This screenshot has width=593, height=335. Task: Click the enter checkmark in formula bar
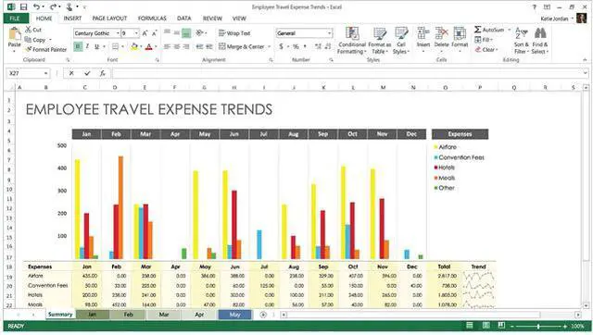coord(87,73)
